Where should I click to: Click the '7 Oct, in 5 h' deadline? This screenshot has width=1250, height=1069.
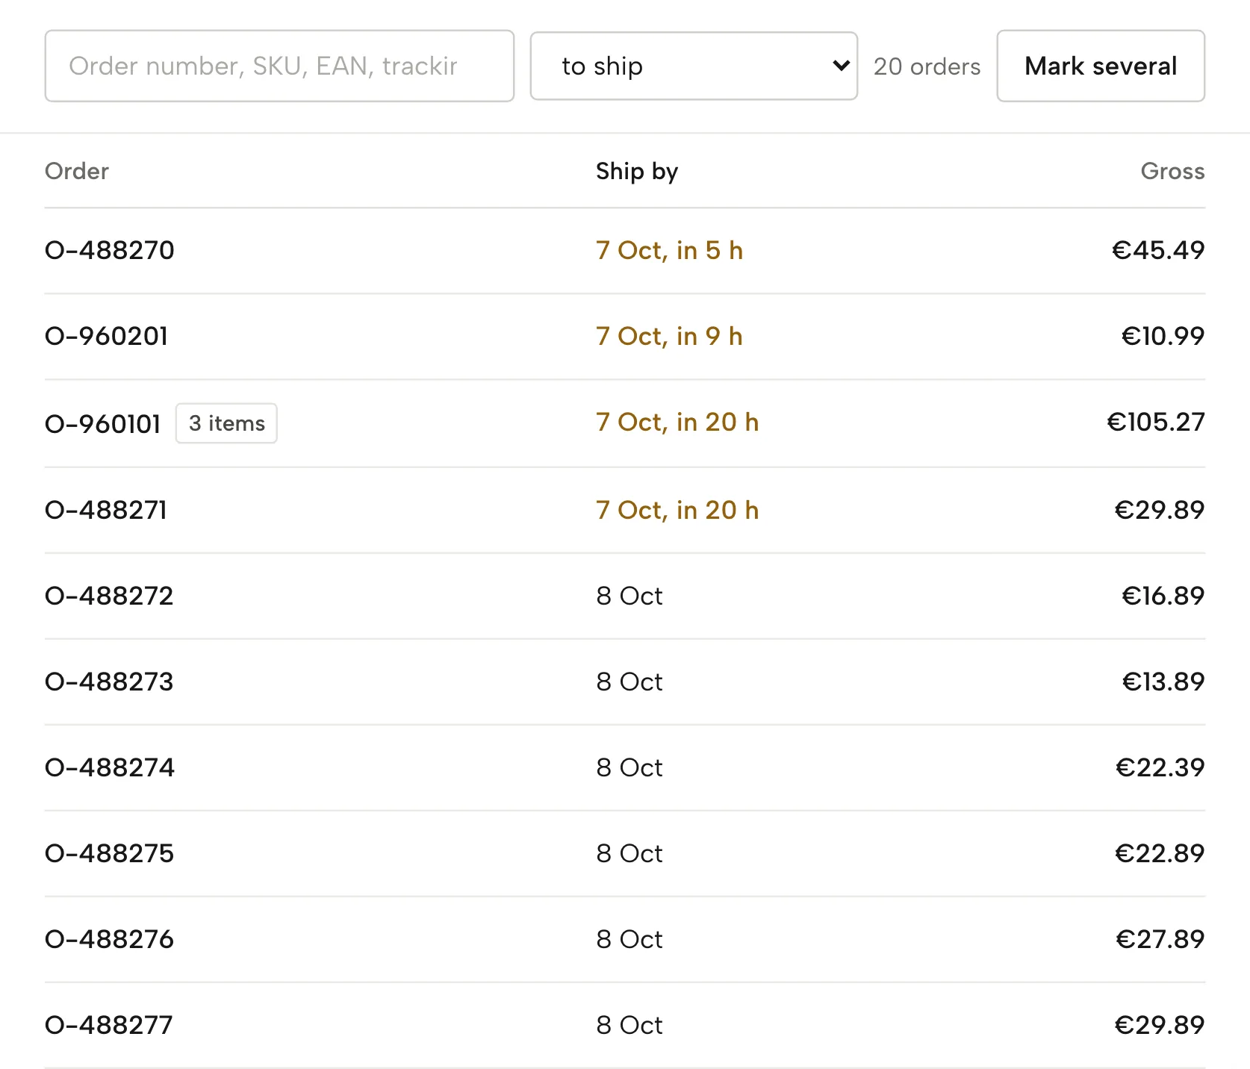(670, 250)
